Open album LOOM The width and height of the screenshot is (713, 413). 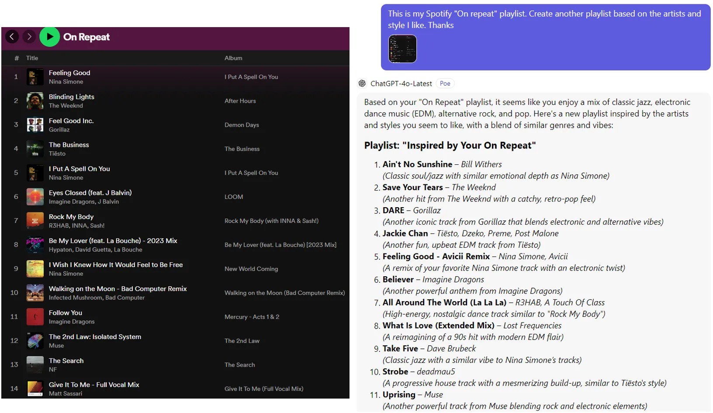click(x=234, y=197)
